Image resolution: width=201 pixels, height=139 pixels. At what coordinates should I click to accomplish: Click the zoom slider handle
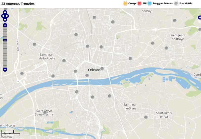pos(5,40)
